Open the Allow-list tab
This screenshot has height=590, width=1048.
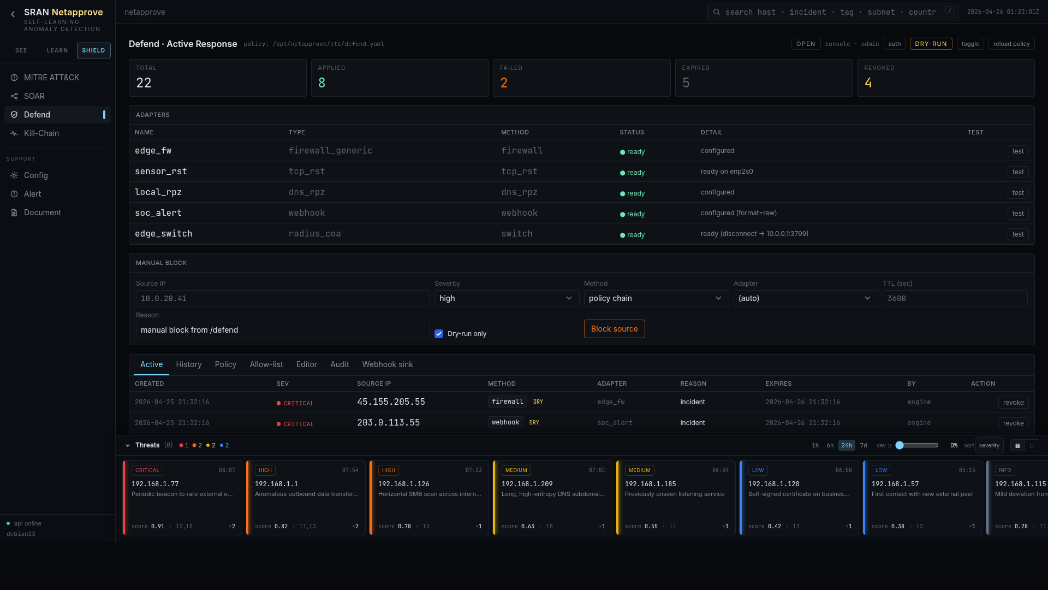[266, 364]
